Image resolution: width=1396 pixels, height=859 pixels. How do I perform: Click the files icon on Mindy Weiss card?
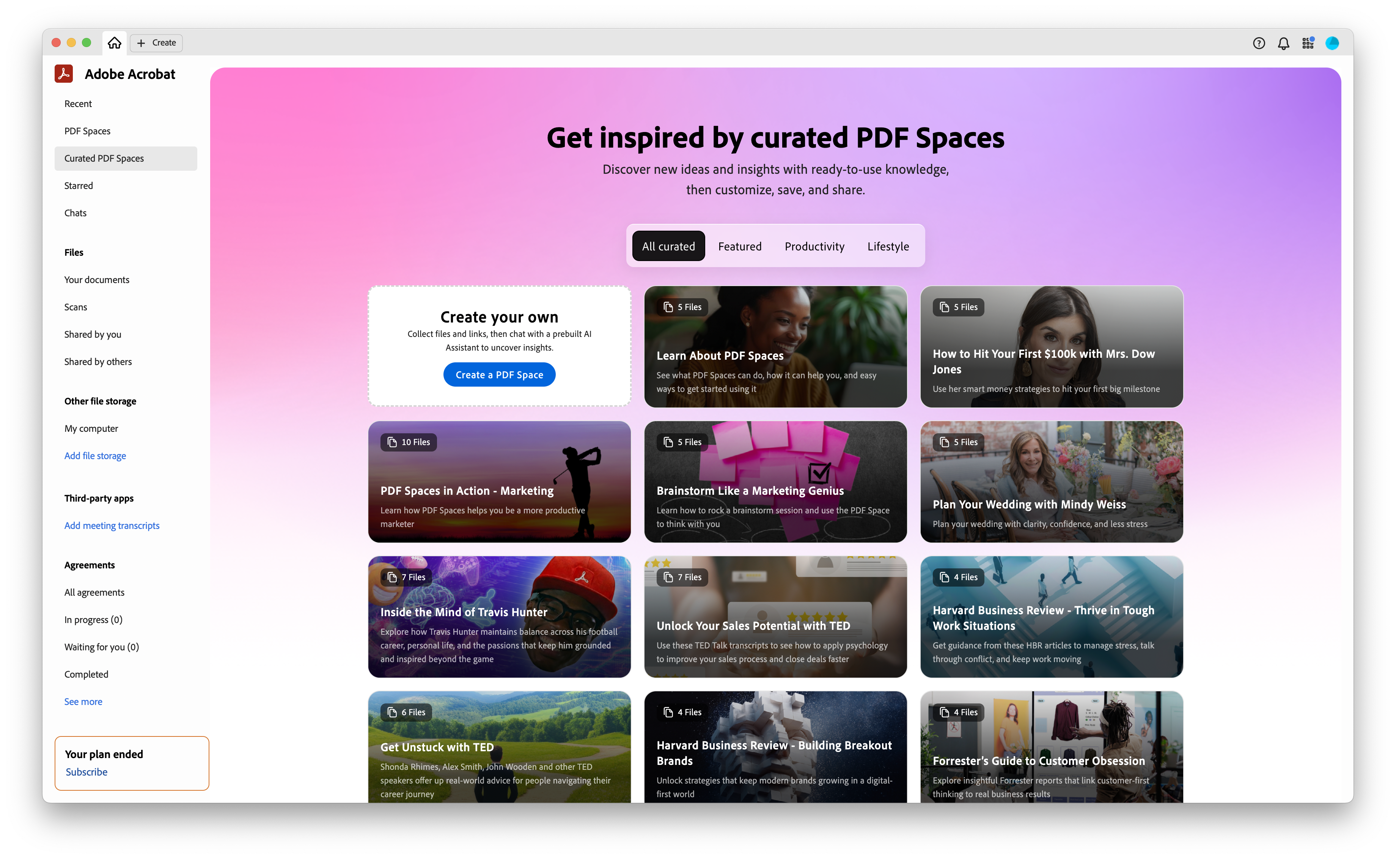tap(945, 442)
